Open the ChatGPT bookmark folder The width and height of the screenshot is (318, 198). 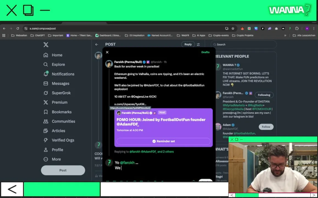tap(38, 35)
